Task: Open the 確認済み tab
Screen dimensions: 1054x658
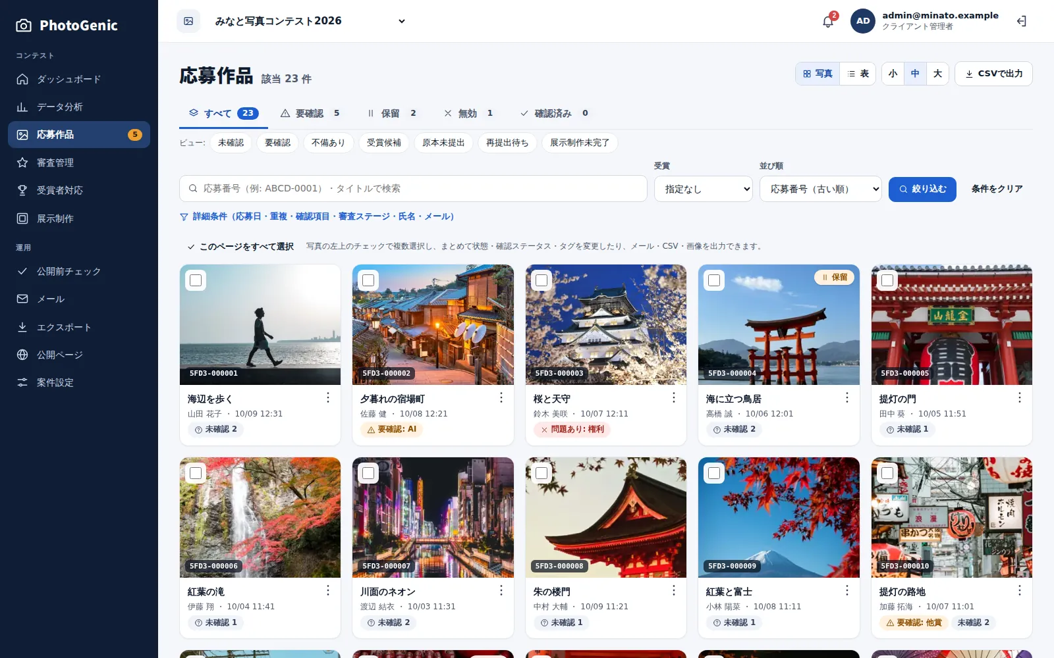Action: tap(554, 113)
